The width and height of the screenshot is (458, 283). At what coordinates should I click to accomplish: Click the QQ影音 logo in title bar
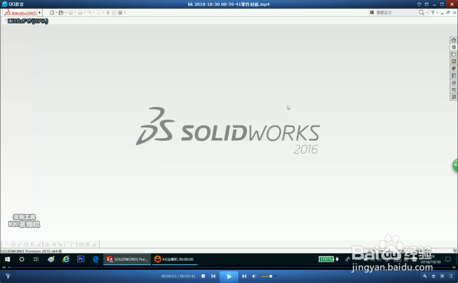(5, 4)
